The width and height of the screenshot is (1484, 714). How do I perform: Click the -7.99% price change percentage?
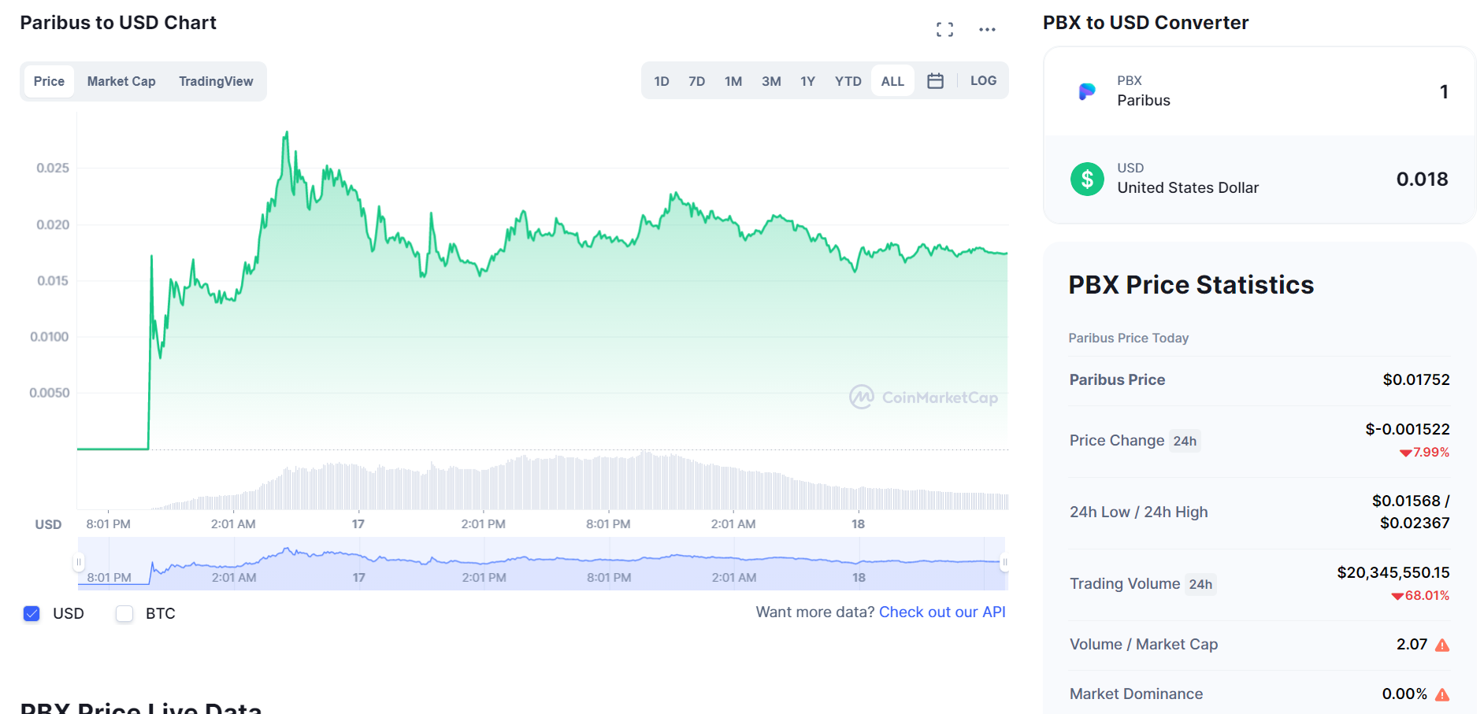click(x=1424, y=452)
